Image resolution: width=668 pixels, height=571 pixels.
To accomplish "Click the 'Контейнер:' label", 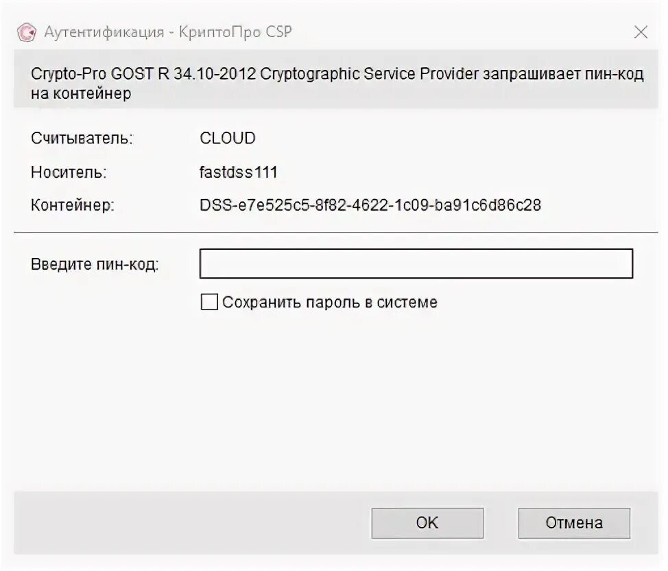I will click(72, 205).
